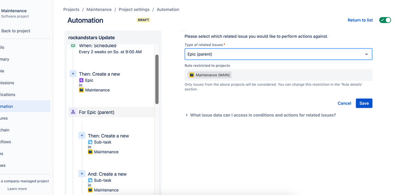Click Maintenance project icon under the Epic step
The height and width of the screenshot is (195, 397).
click(x=81, y=90)
